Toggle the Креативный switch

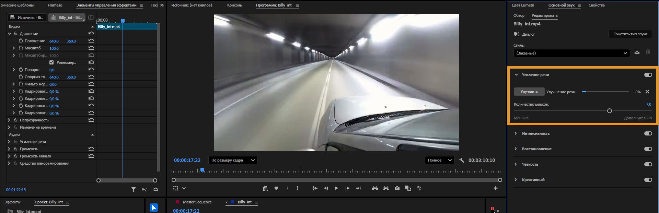[x=648, y=180]
